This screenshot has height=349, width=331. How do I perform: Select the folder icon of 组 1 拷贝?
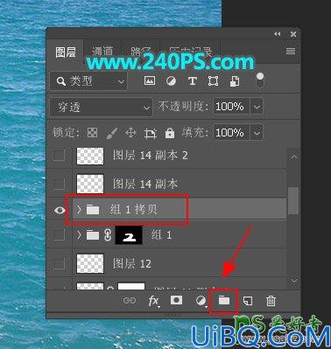pyautogui.click(x=93, y=209)
